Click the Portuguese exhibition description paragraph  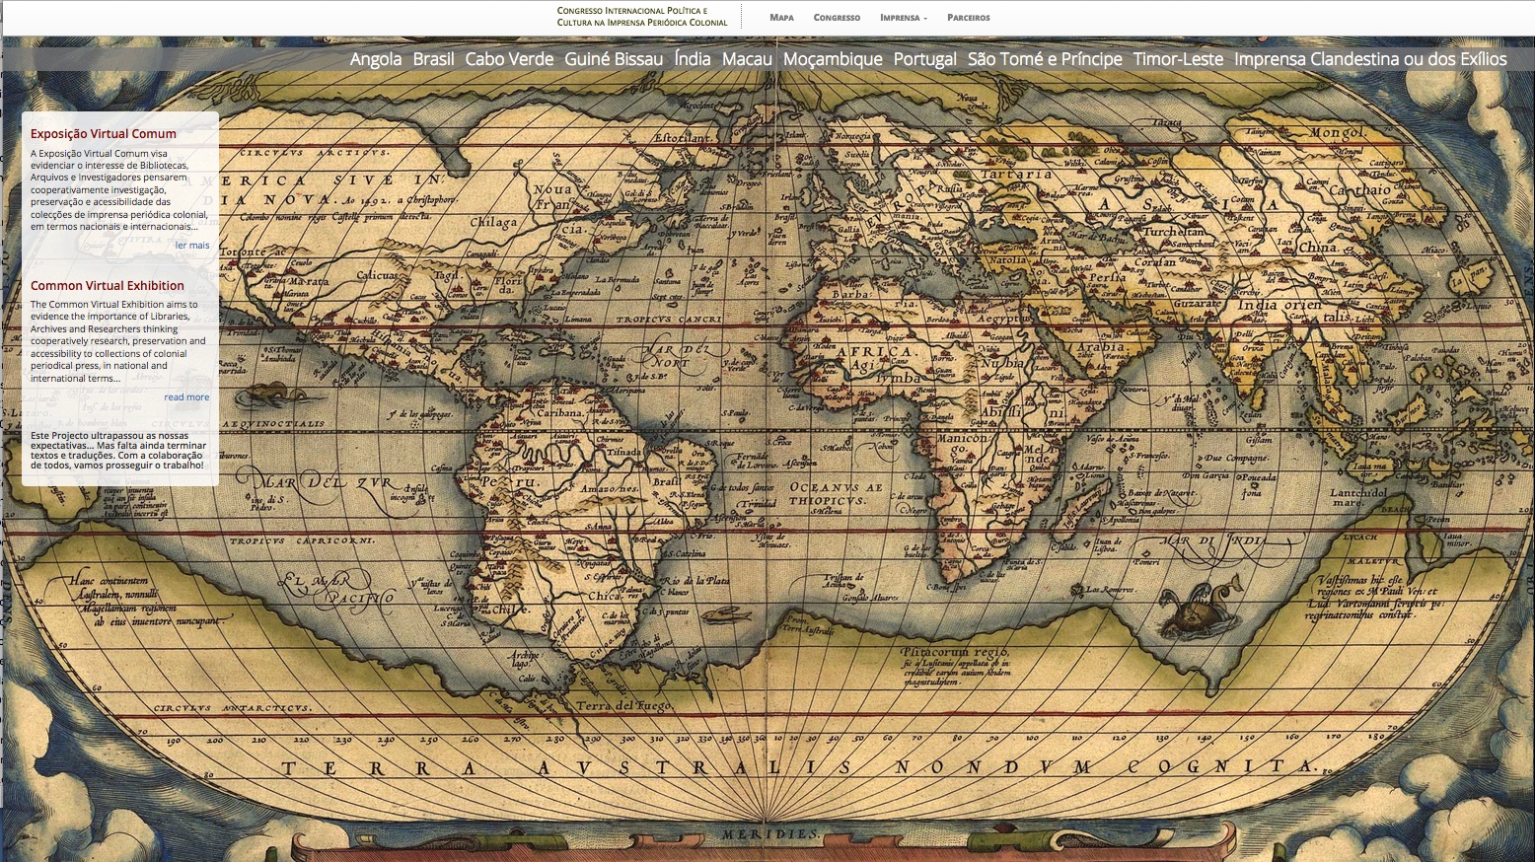119,190
